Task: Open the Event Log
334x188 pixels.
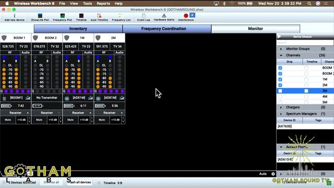Action: pyautogui.click(x=144, y=16)
